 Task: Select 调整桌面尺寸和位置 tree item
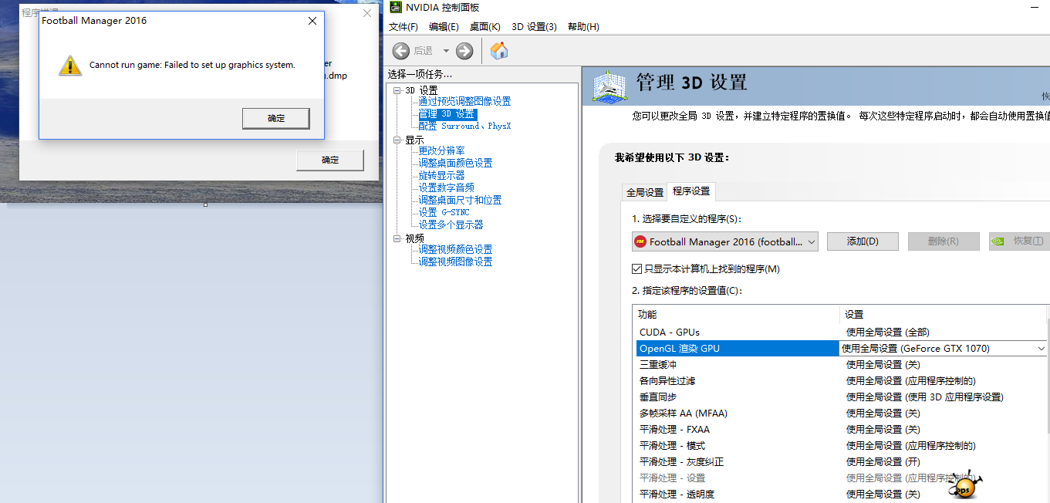click(x=460, y=200)
